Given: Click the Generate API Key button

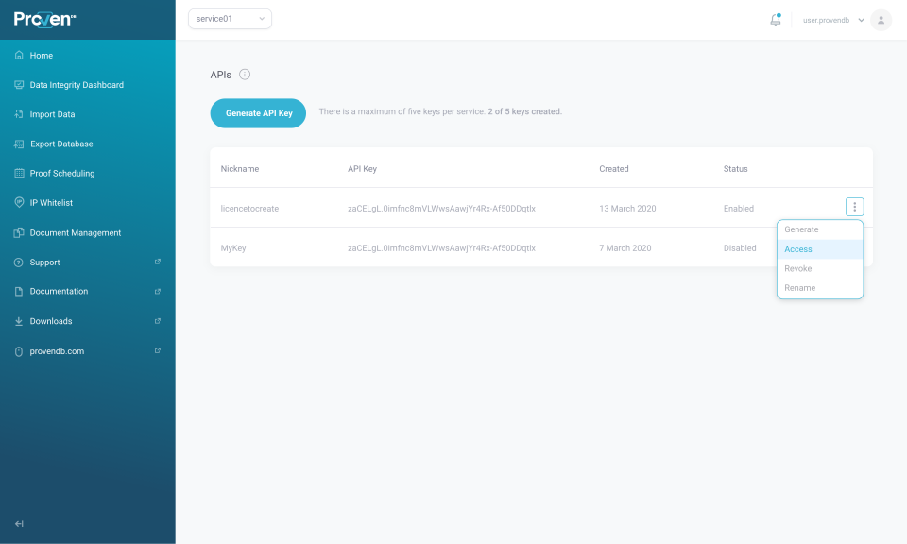Looking at the screenshot, I should point(258,113).
